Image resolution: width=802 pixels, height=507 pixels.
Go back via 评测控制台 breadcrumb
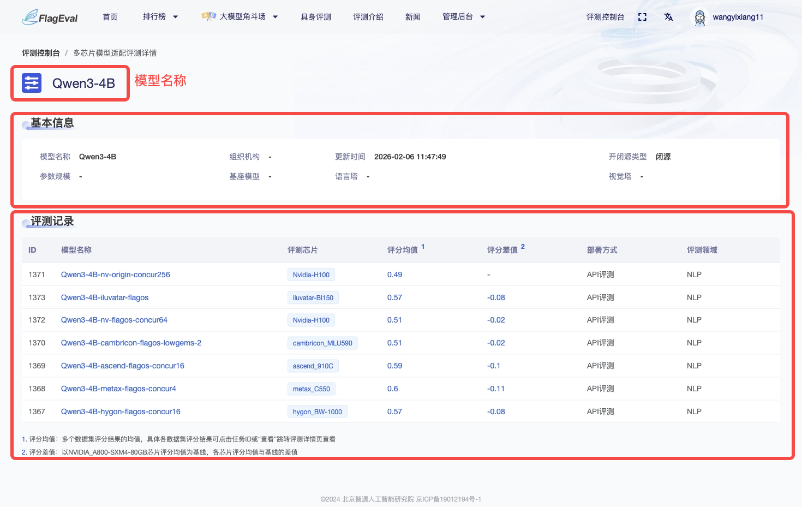(41, 52)
